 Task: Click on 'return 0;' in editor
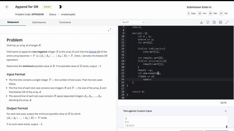pos(138,92)
